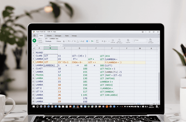Switch to the Gisinpages tab
This screenshot has height=122, width=186.
tap(58, 36)
